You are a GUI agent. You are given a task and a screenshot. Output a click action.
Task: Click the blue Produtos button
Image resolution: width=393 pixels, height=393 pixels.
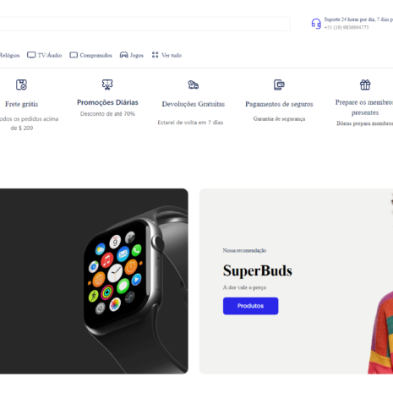pos(250,306)
